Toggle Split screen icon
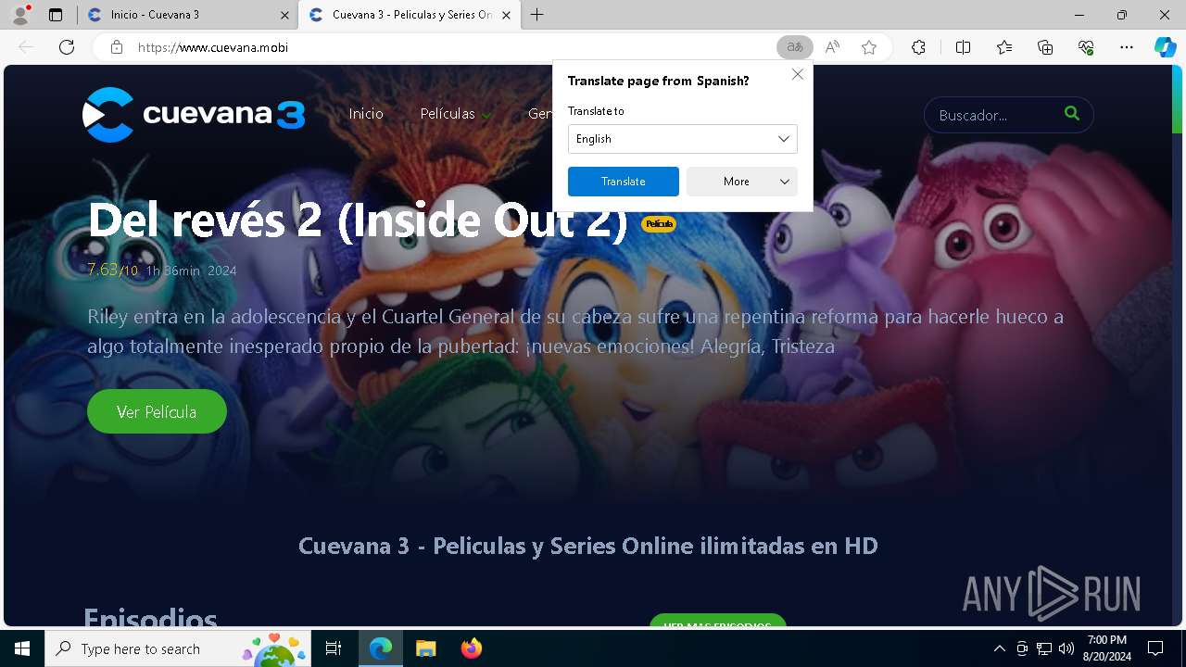Image resolution: width=1186 pixels, height=667 pixels. pos(963,47)
